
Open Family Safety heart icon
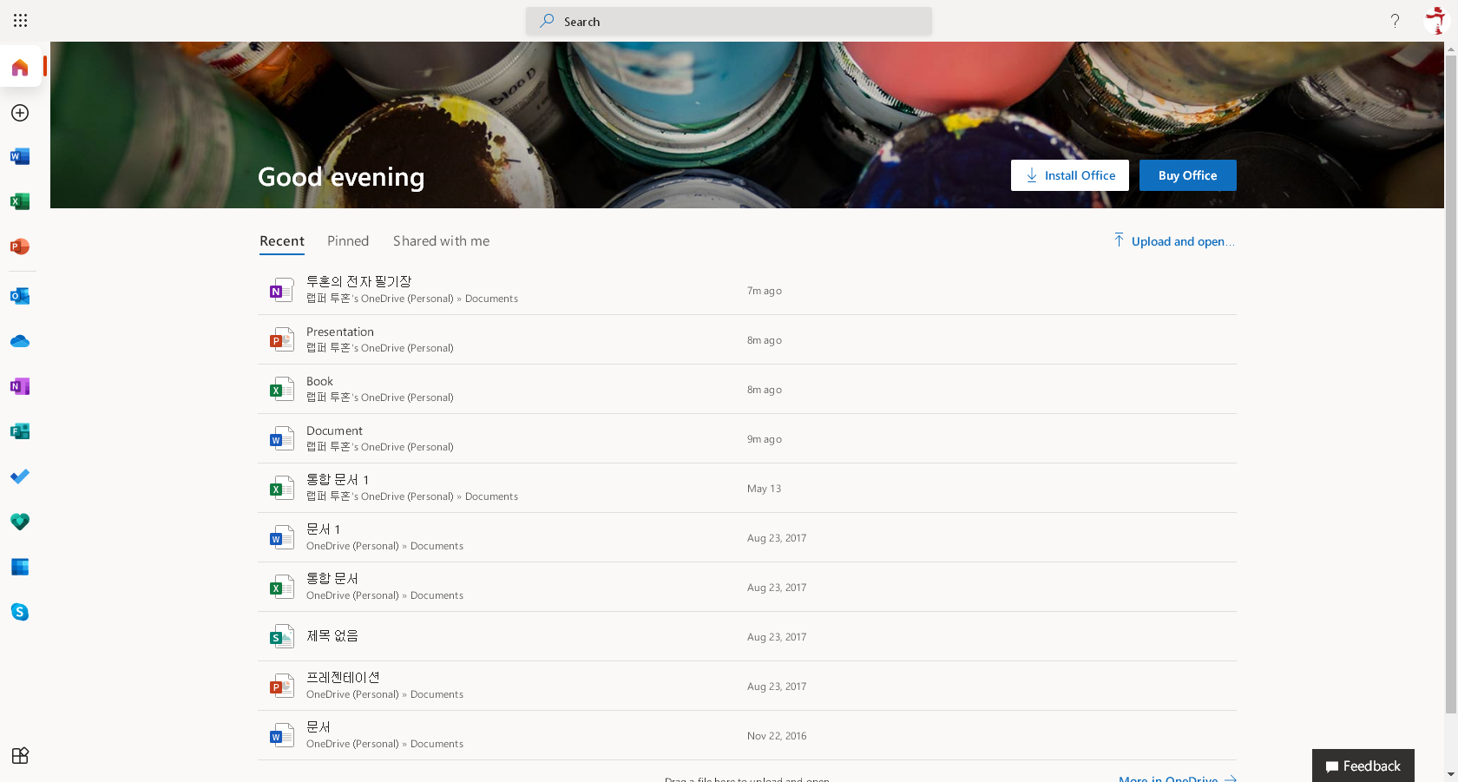coord(20,522)
